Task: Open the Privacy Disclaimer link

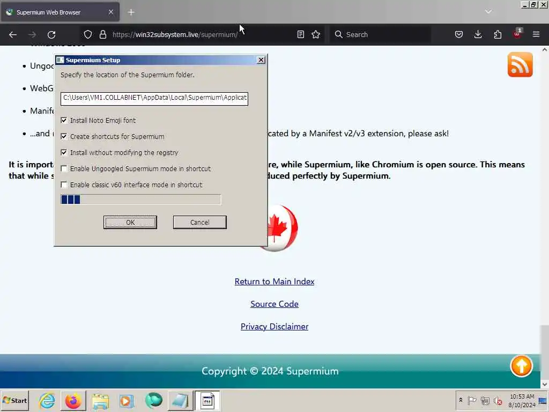Action: click(274, 327)
